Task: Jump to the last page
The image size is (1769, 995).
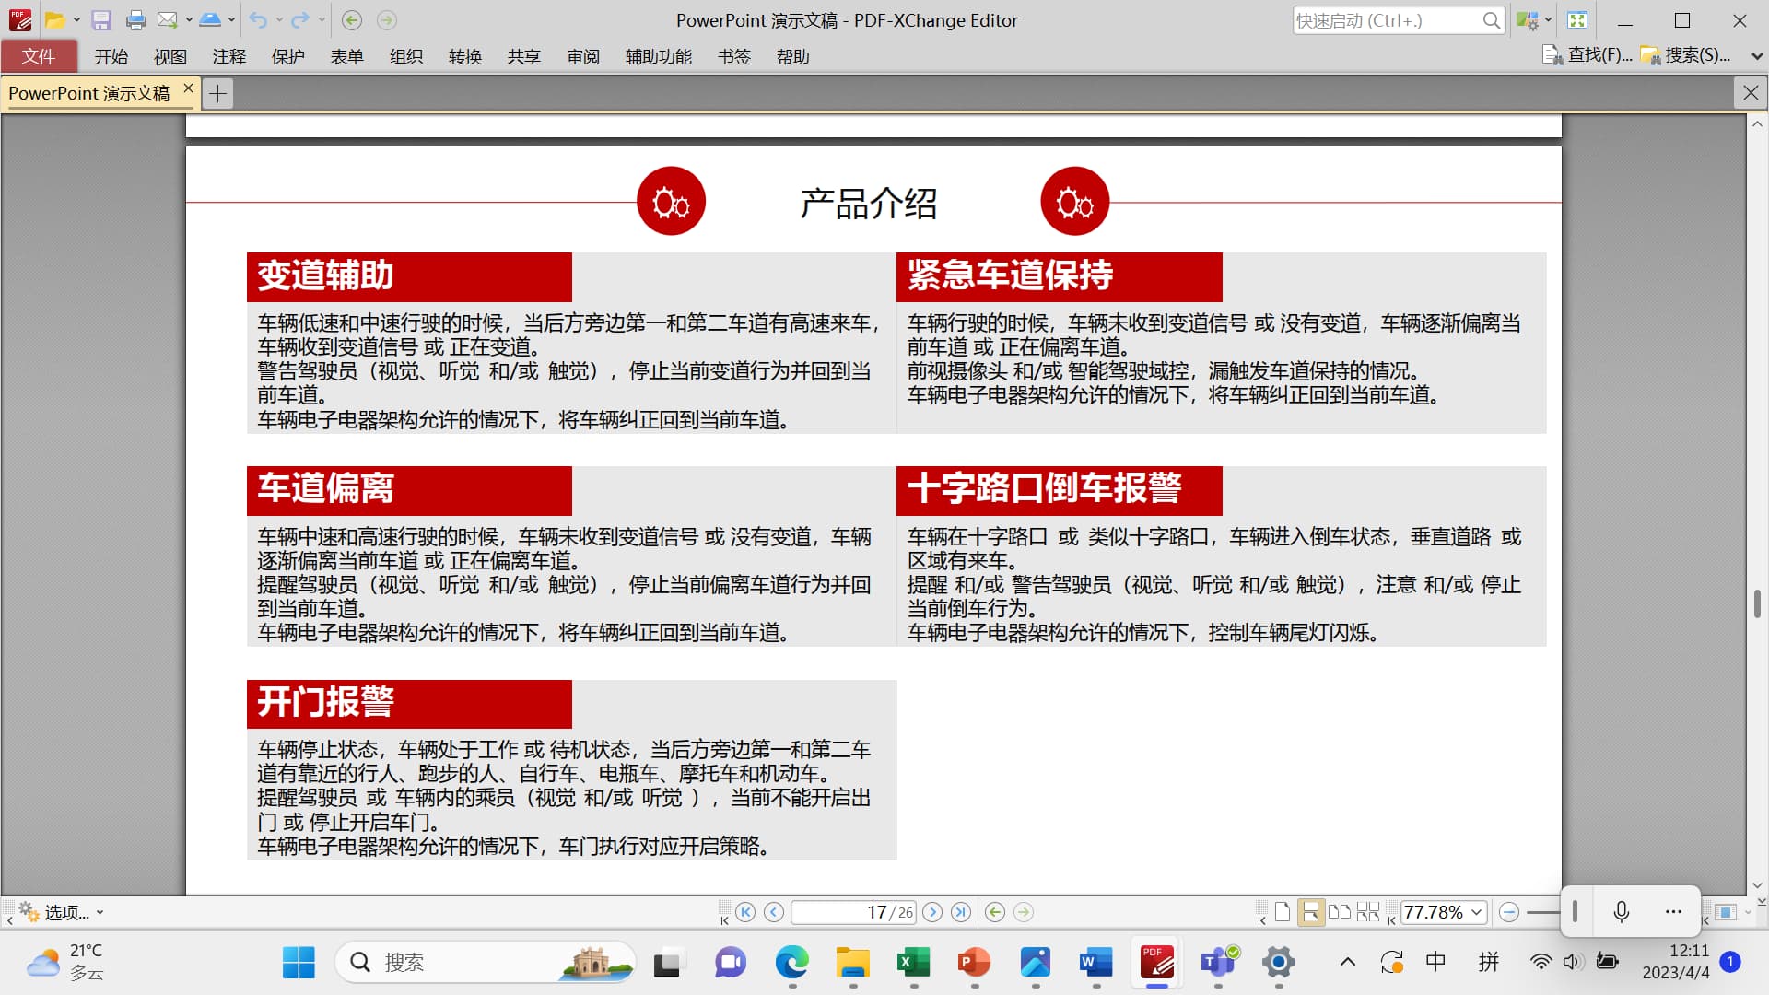Action: pyautogui.click(x=961, y=912)
